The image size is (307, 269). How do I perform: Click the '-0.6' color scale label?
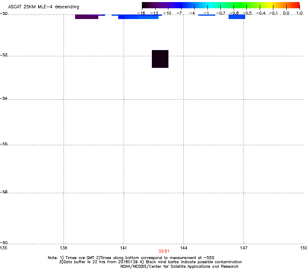coord(234,13)
